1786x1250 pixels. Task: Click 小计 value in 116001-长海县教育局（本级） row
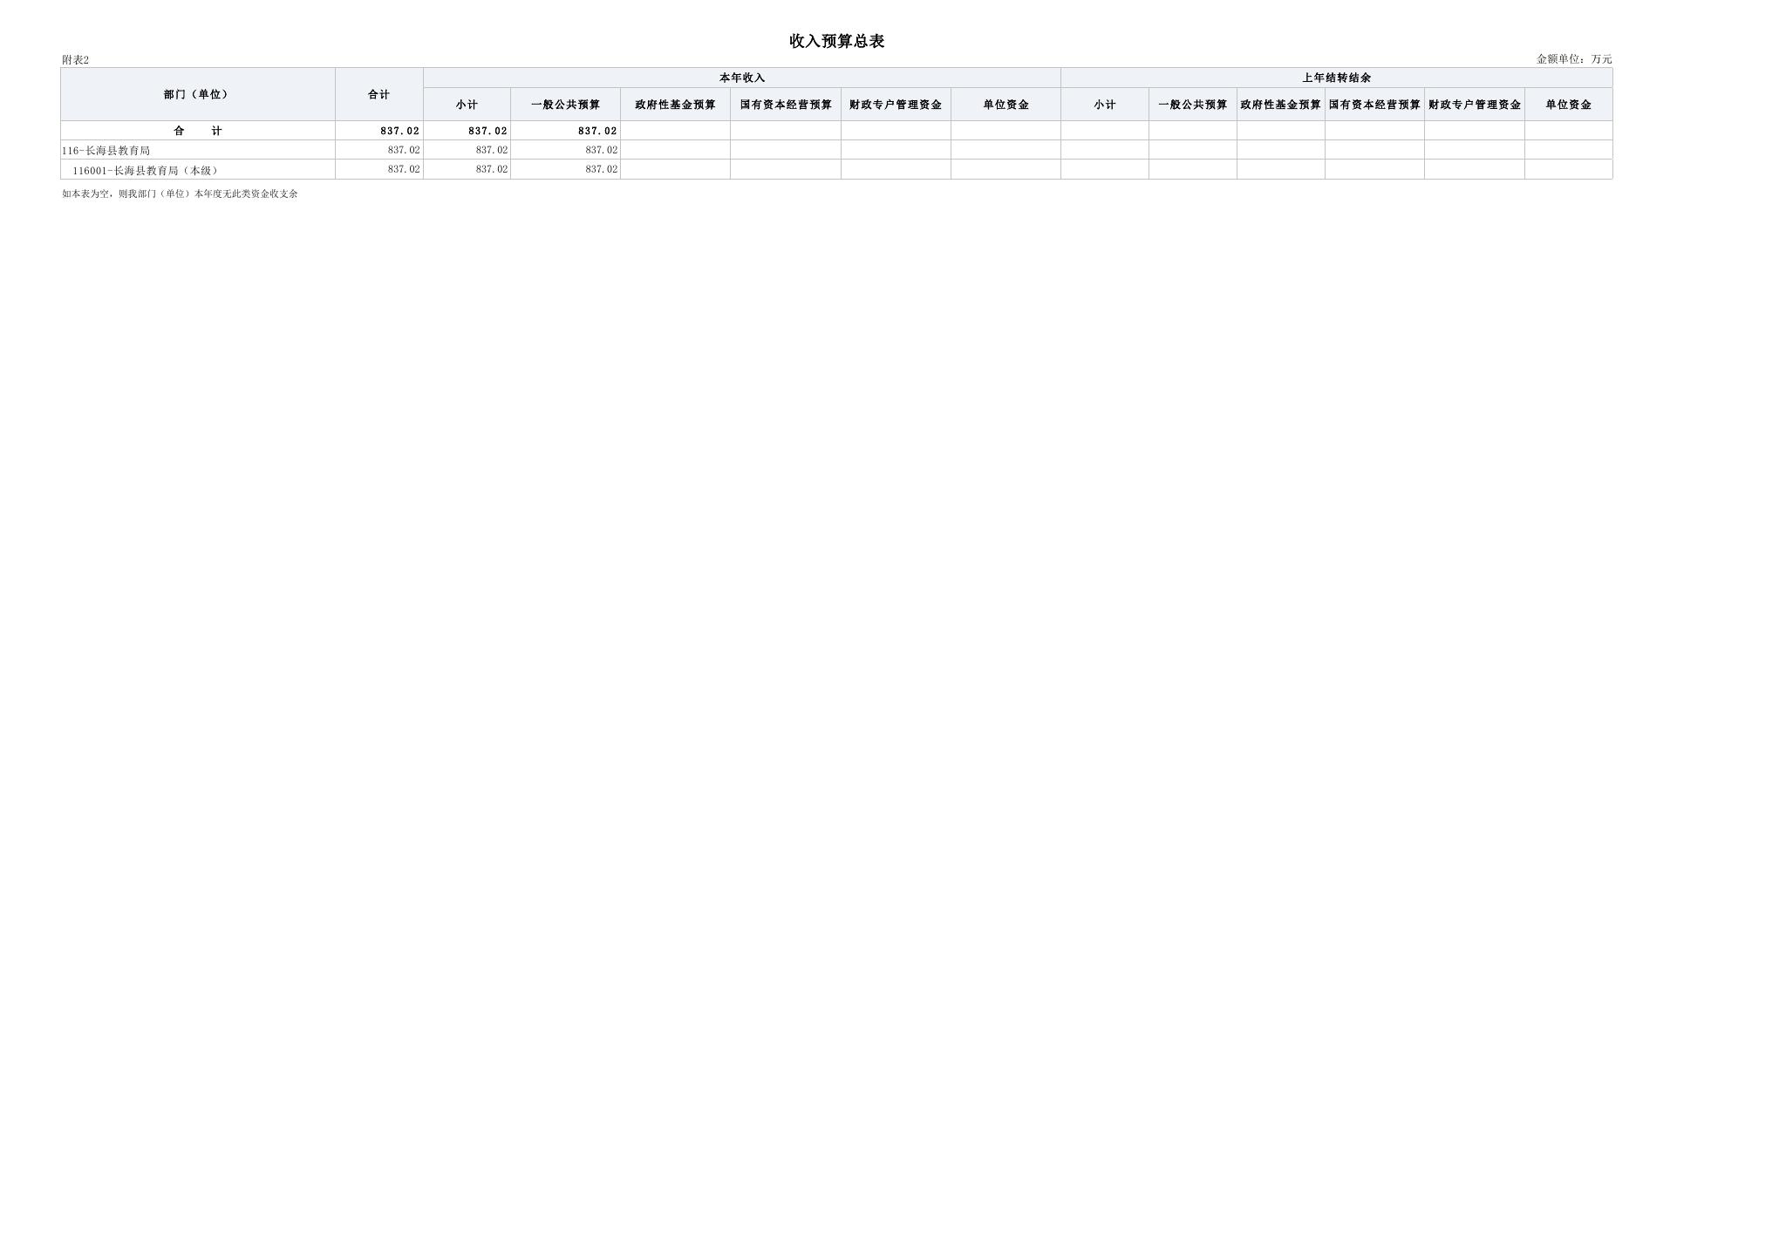(x=491, y=169)
